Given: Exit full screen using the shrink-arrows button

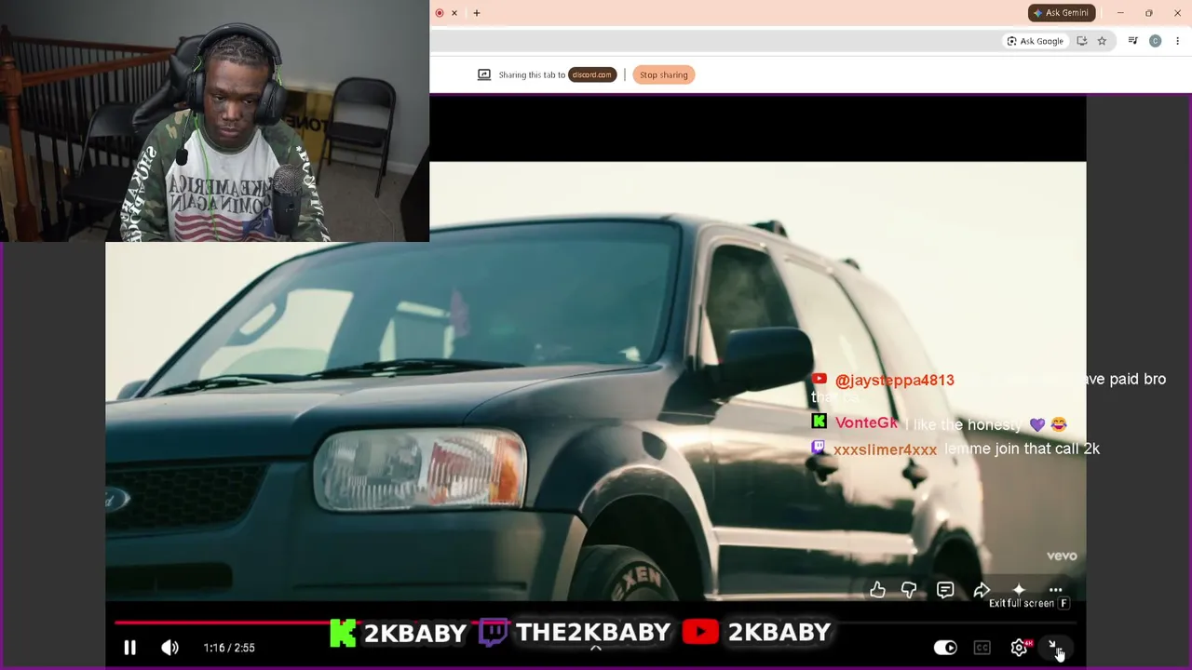Looking at the screenshot, I should [x=1055, y=648].
